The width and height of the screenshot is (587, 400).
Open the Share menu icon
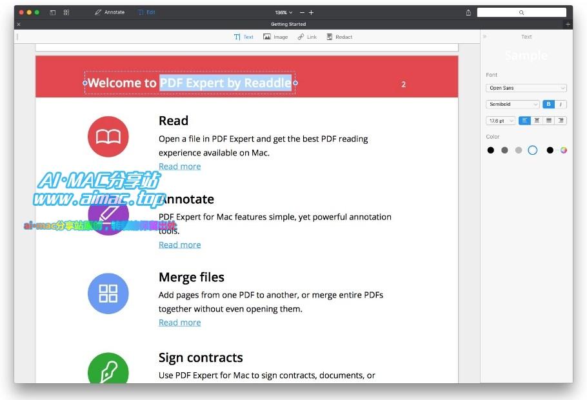tap(468, 12)
